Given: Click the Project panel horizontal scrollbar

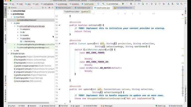Looking at the screenshot, I should pyautogui.click(x=28, y=103).
